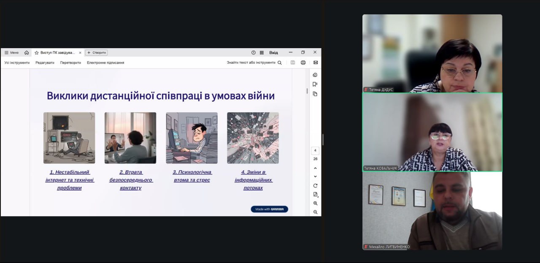540x263 pixels.
Task: Open the Меню hamburger menu
Action: 11,53
